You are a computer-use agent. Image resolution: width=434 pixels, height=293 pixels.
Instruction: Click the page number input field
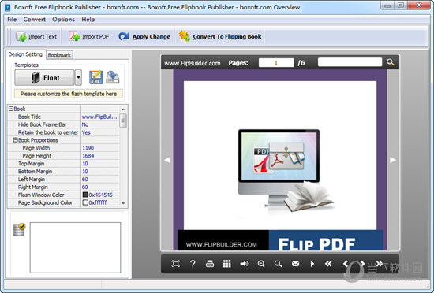276,63
